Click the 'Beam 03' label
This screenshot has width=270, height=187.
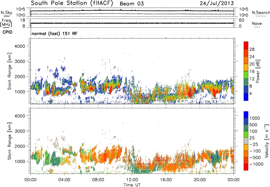(132, 4)
